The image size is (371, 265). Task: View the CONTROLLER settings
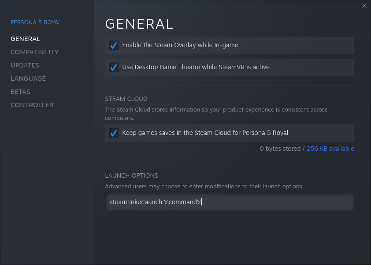[x=32, y=105]
